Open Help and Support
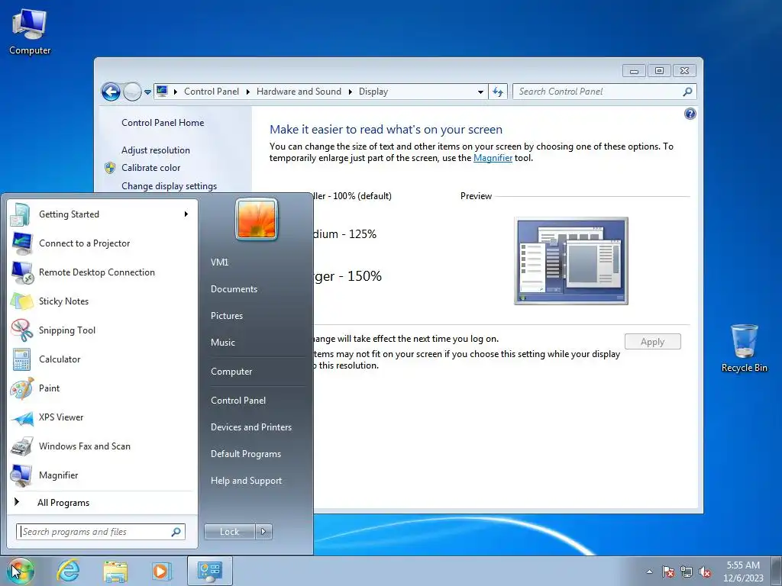The image size is (782, 586). [x=247, y=481]
